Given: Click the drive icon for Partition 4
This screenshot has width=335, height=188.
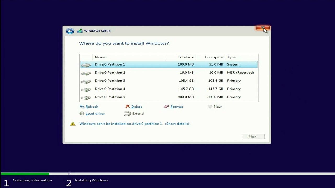Looking at the screenshot, I should [x=86, y=89].
